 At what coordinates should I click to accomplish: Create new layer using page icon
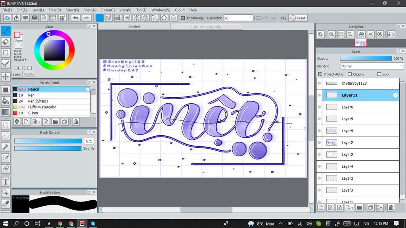tap(321, 207)
